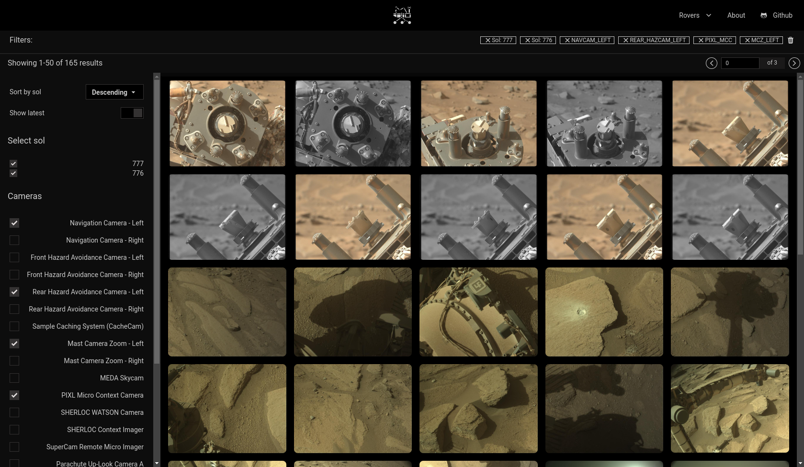
Task: Check Rear Hazard Avoidance Camera - Right
Action: tap(14, 309)
